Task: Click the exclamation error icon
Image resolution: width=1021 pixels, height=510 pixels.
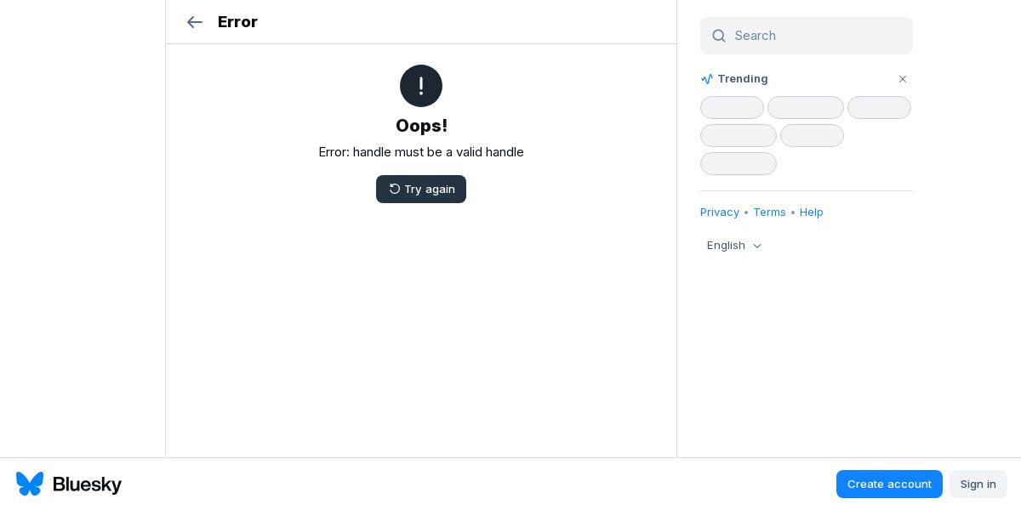Action: click(x=421, y=86)
